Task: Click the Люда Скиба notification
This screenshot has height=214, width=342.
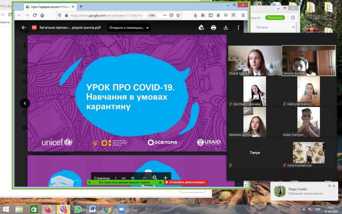Action: [x=304, y=191]
